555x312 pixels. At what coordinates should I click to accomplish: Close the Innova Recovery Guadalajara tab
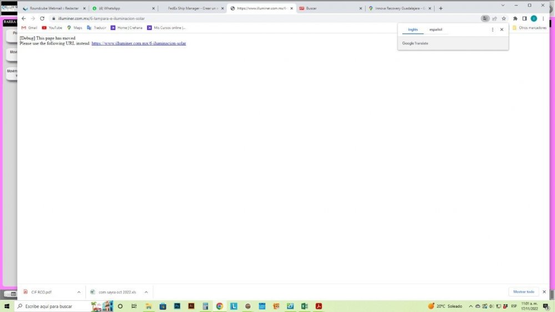[x=430, y=8]
